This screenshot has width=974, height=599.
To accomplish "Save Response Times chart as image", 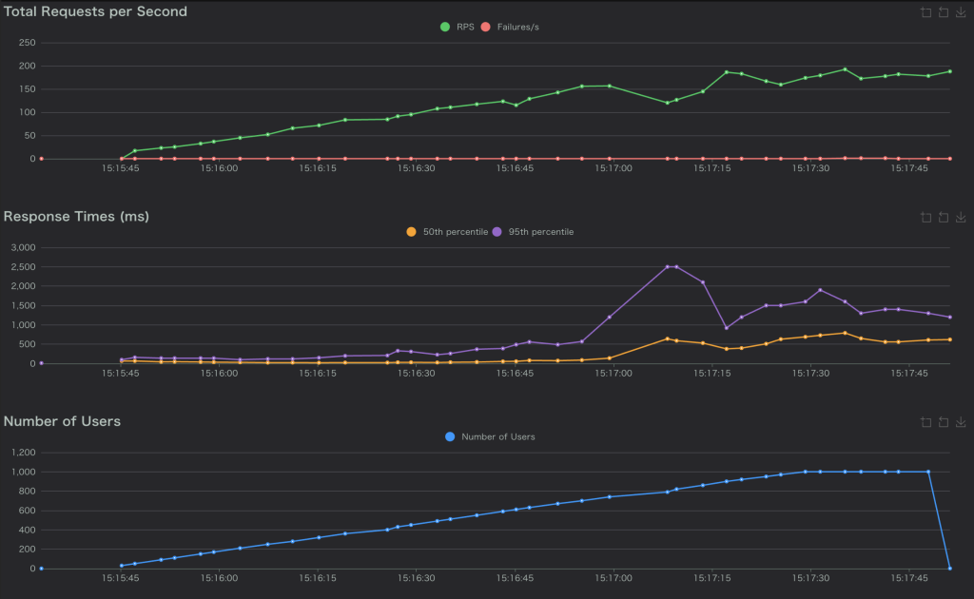I will point(960,217).
